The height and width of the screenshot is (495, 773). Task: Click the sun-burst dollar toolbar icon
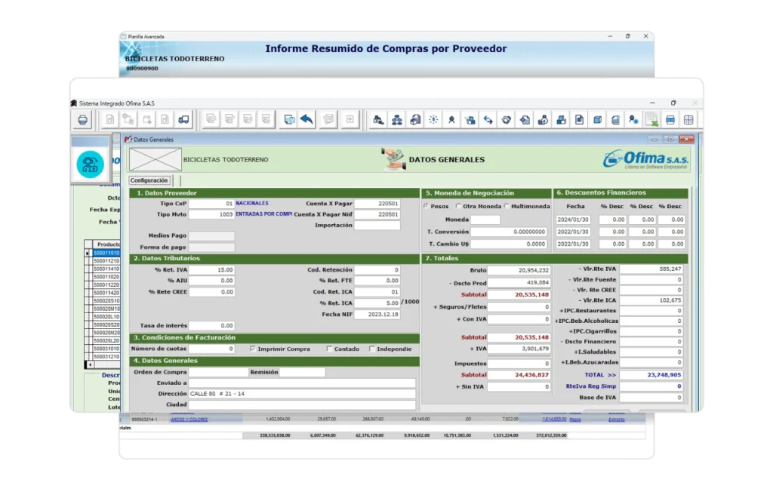coord(433,120)
